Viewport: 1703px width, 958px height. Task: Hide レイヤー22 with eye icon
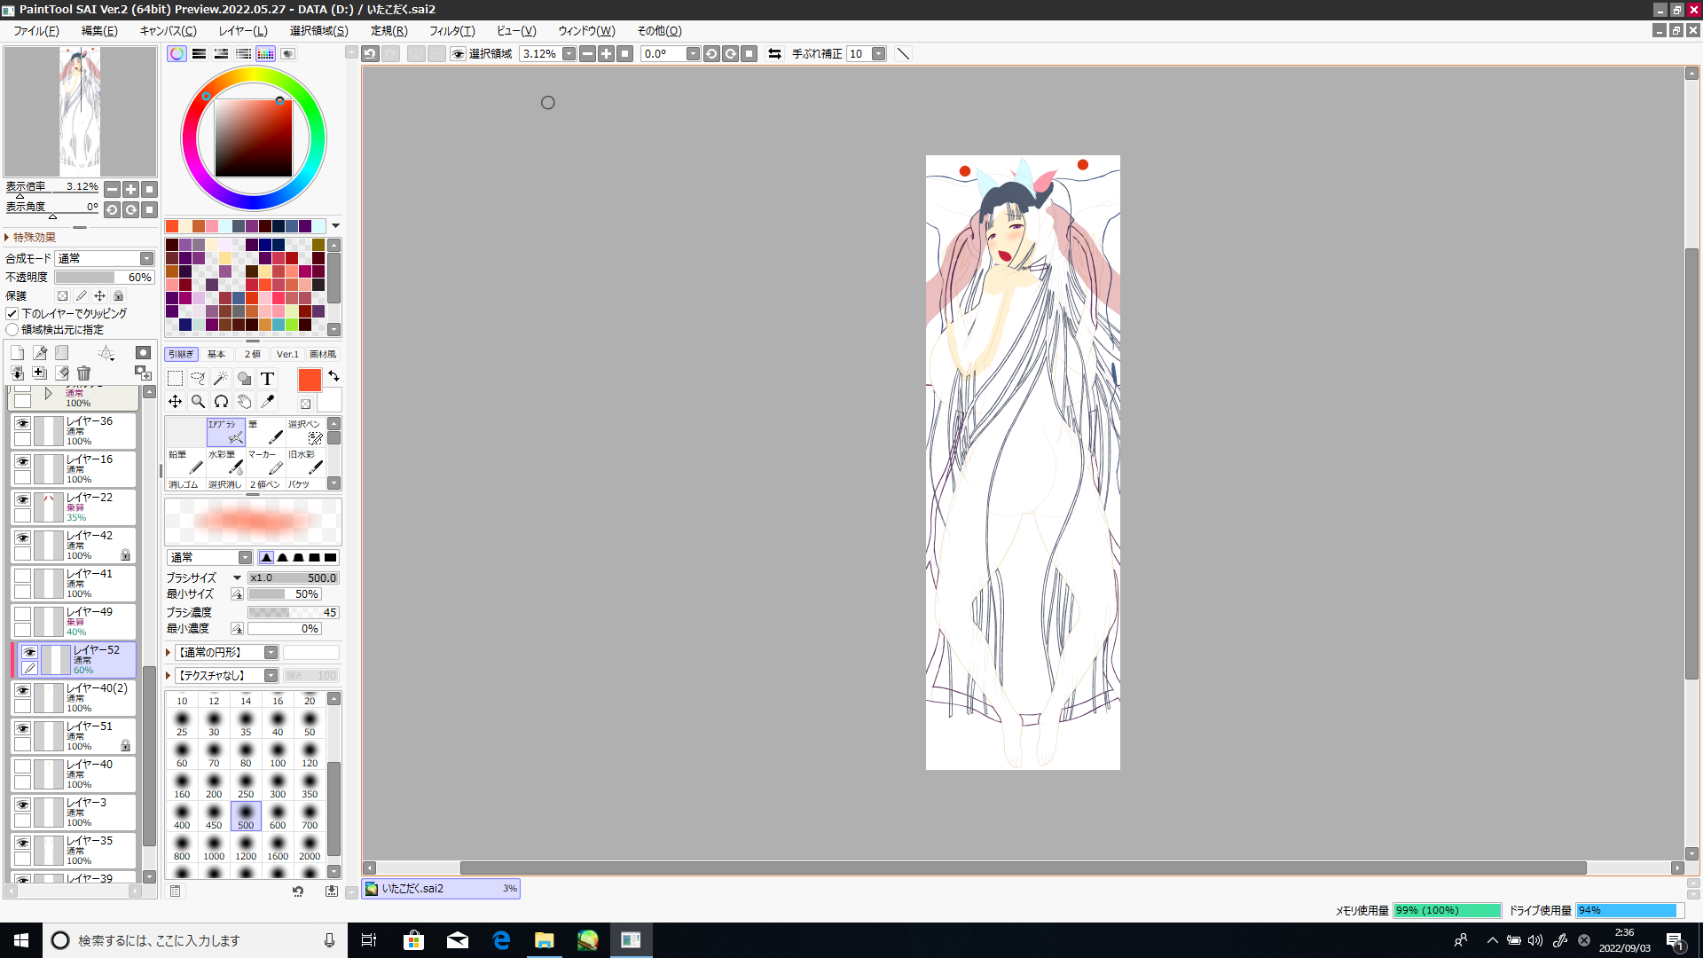click(22, 500)
